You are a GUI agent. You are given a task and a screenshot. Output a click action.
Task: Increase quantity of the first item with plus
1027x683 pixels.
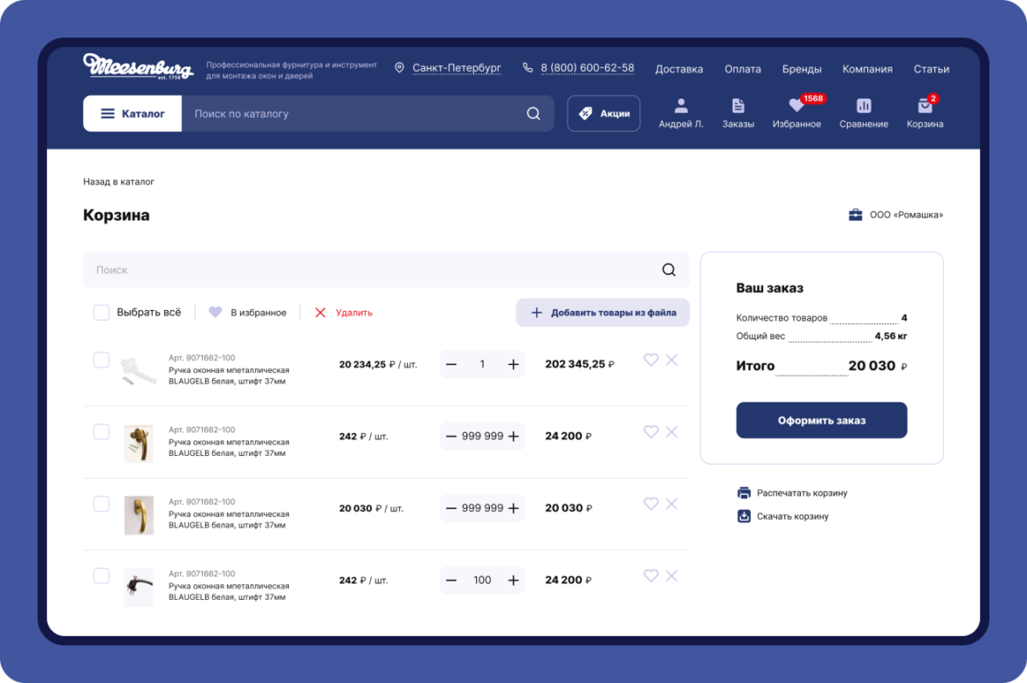click(x=513, y=364)
